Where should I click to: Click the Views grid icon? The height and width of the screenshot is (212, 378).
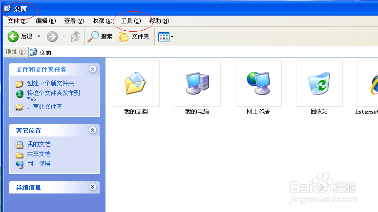click(164, 37)
